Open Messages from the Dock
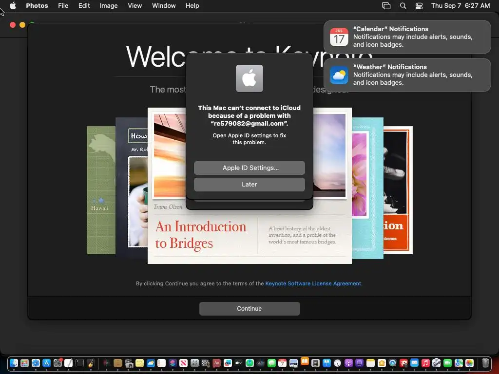The image size is (499, 374). click(271, 363)
